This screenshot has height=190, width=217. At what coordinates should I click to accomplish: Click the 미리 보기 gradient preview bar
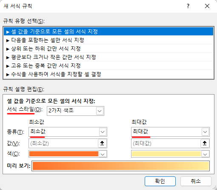click(x=120, y=166)
